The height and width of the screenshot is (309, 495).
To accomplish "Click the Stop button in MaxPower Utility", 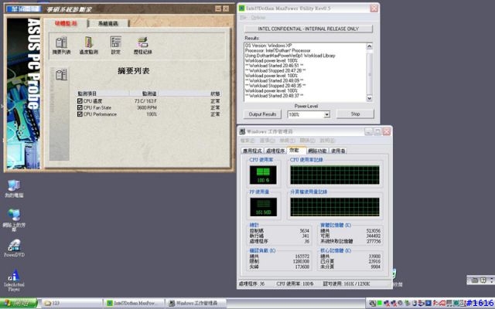I will pyautogui.click(x=355, y=114).
